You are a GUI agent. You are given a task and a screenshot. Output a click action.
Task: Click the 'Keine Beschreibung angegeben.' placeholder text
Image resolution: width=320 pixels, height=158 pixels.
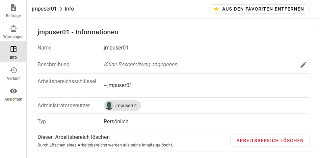141,65
